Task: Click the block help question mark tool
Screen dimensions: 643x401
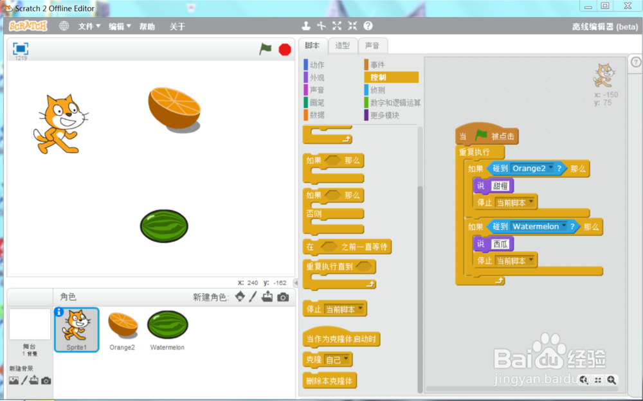Action: pos(368,26)
